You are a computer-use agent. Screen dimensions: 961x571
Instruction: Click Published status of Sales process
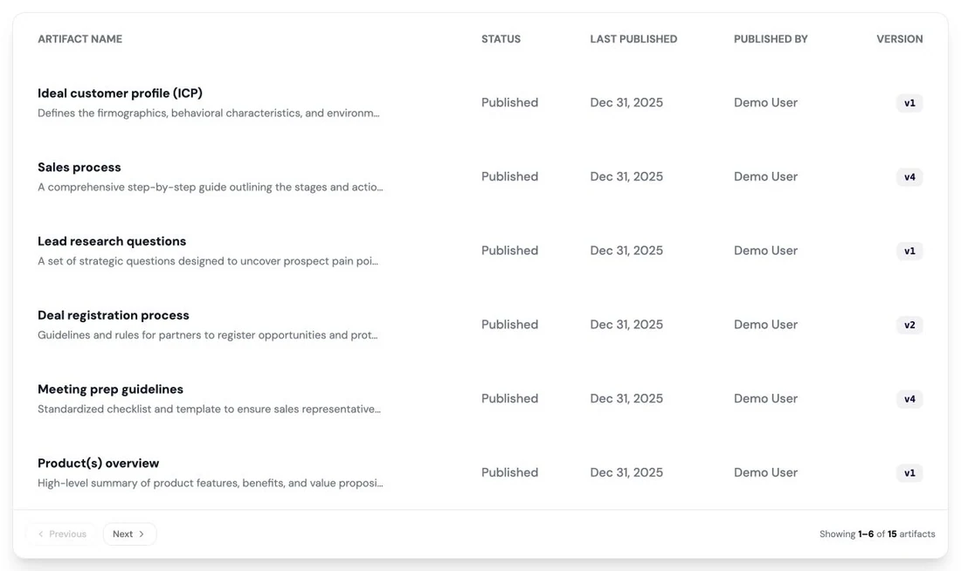pyautogui.click(x=509, y=176)
